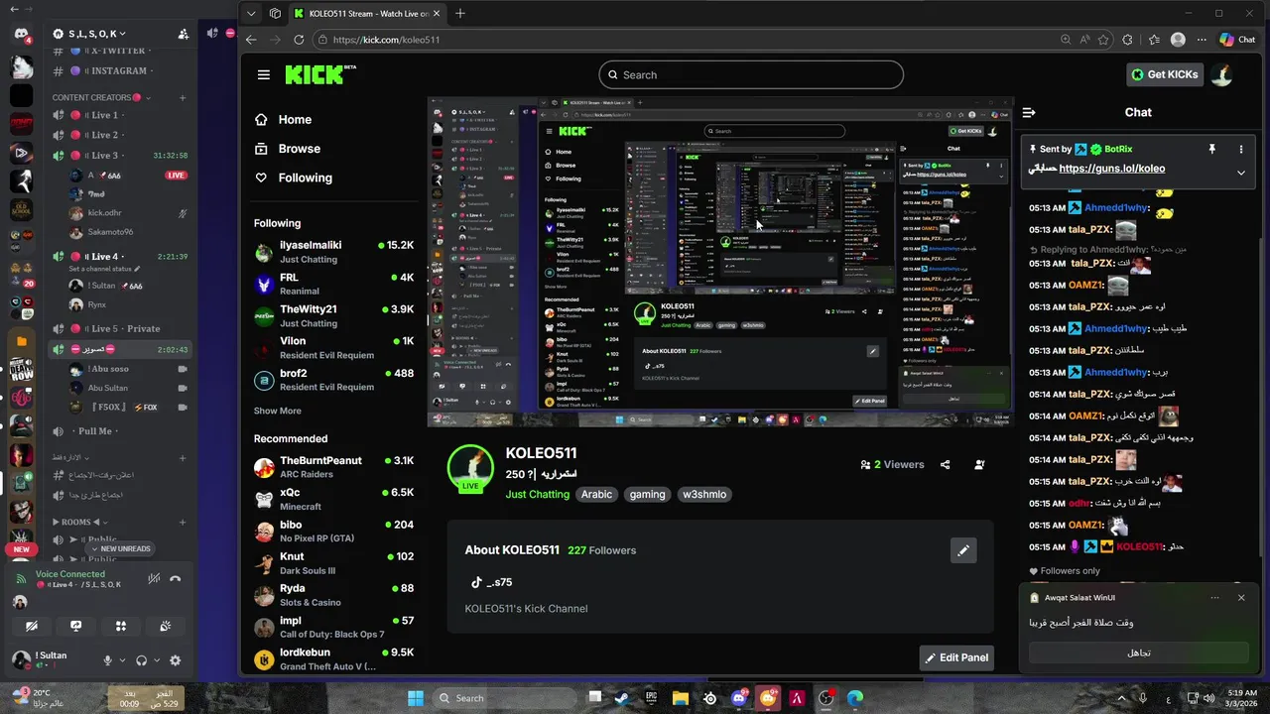The height and width of the screenshot is (714, 1270).
Task: Expand the pinned message chevron
Action: pos(1240,173)
